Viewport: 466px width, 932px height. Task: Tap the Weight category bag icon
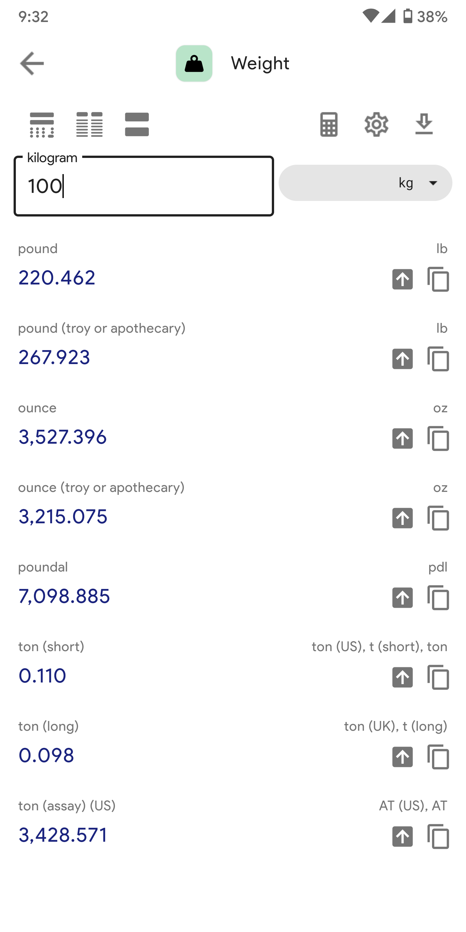pyautogui.click(x=194, y=63)
